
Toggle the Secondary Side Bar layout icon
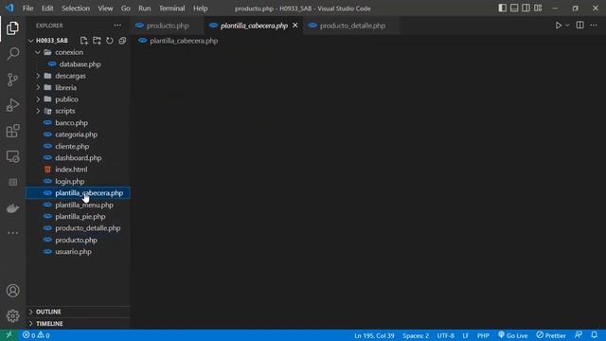526,9
